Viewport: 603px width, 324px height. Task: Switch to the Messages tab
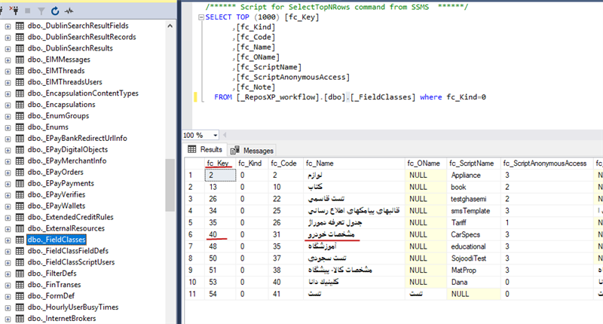point(253,151)
